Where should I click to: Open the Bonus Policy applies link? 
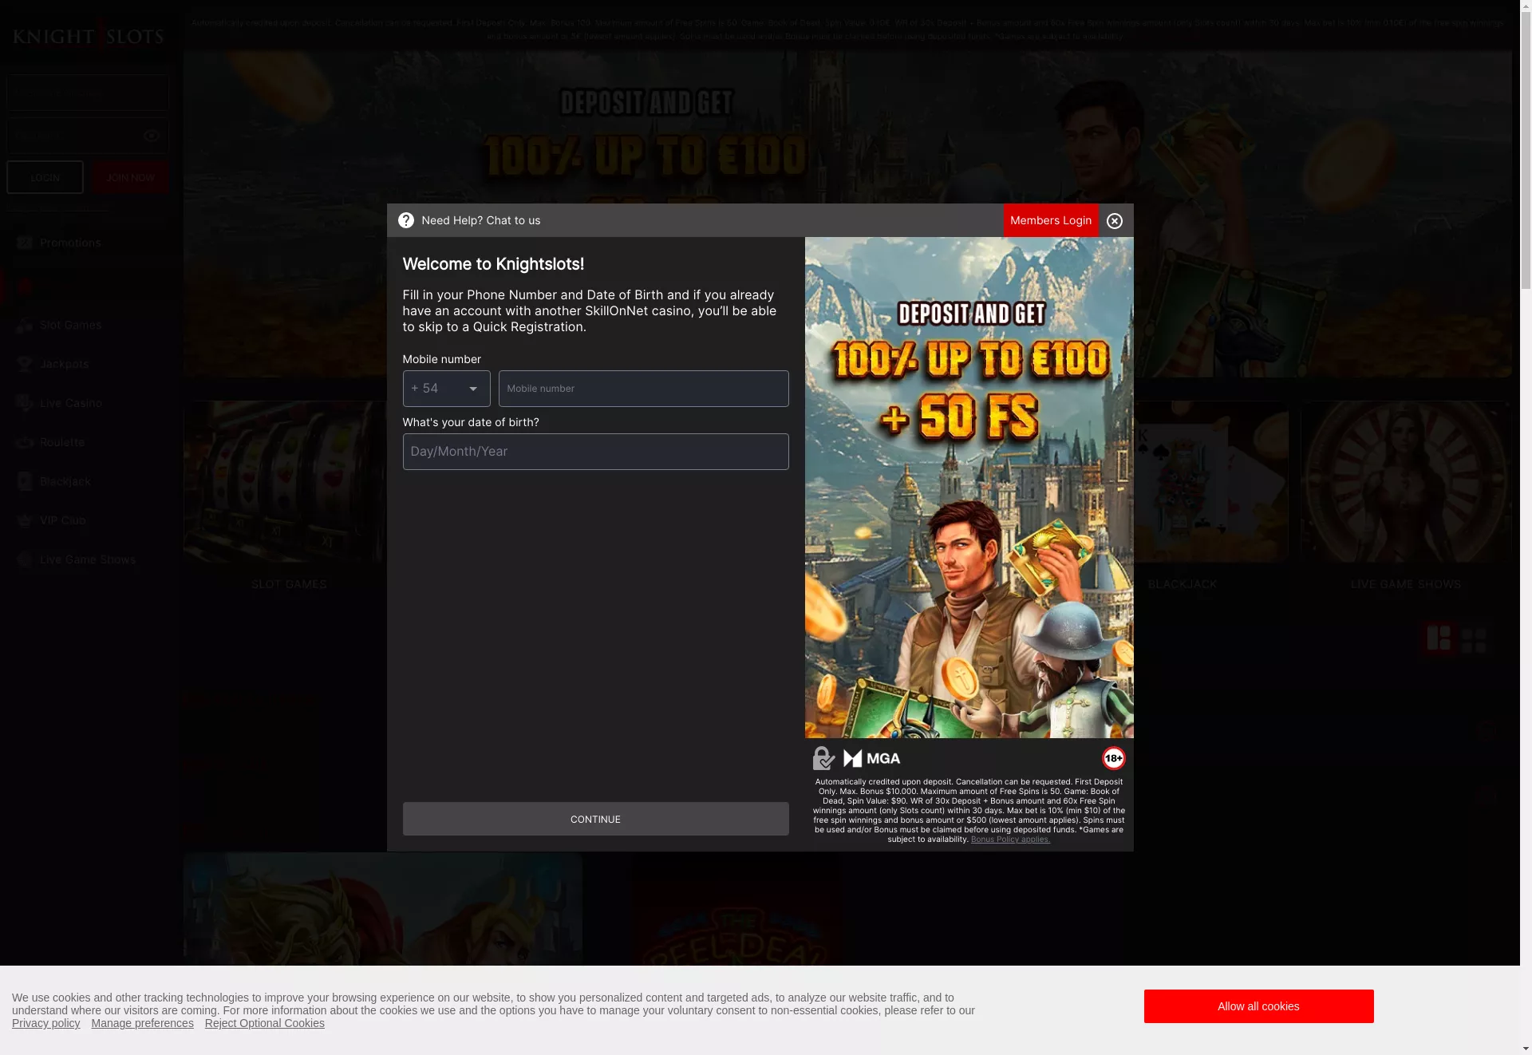pos(1010,839)
